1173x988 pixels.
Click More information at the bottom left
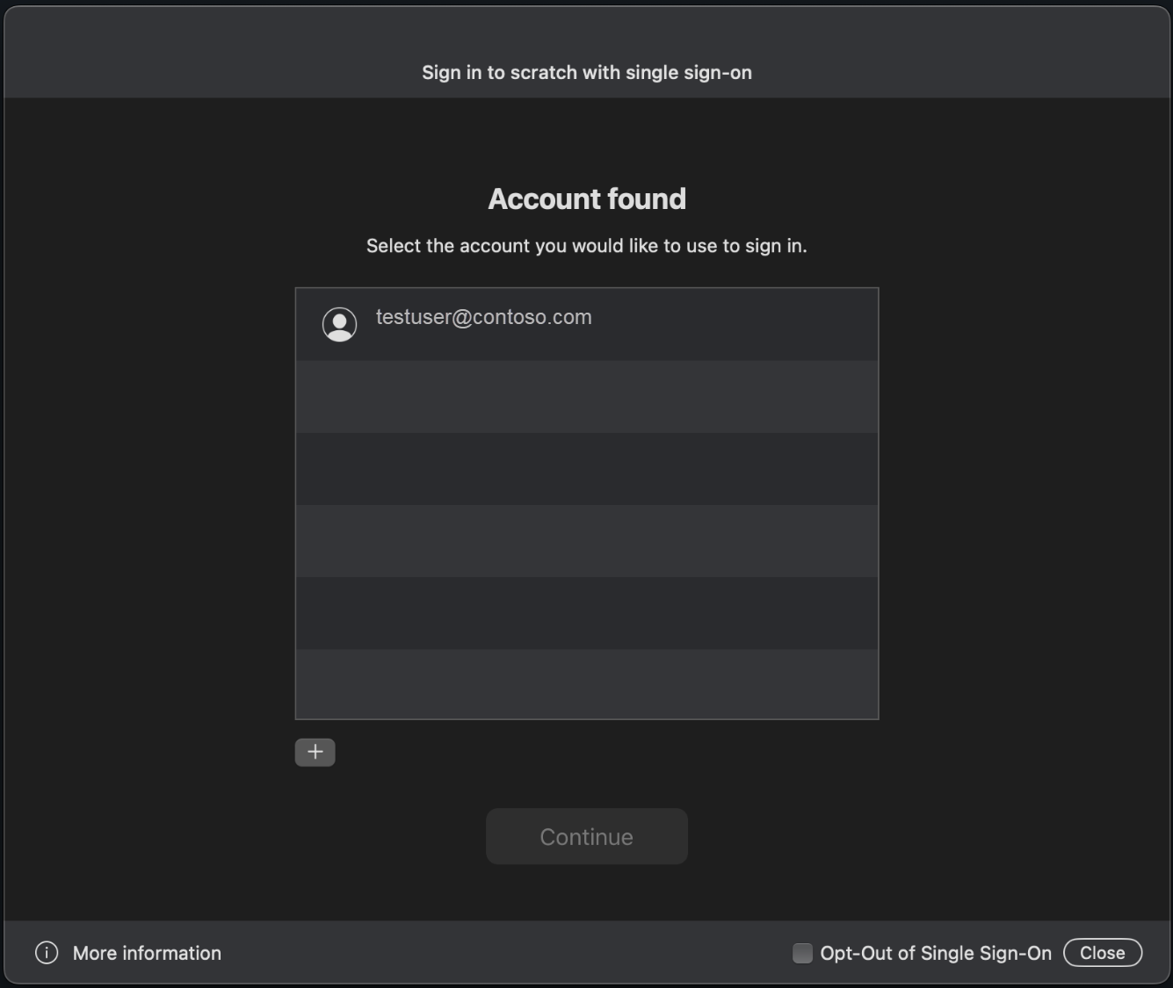pyautogui.click(x=146, y=952)
